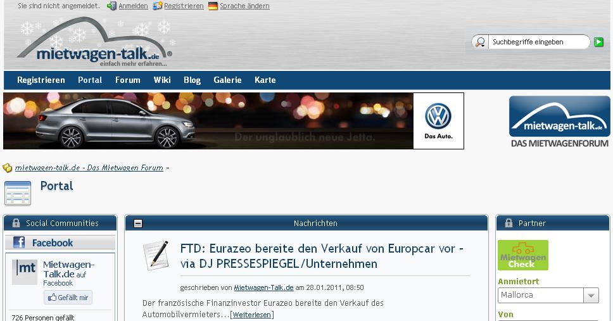
Task: Click the Anmelden login icon
Action: pos(112,6)
